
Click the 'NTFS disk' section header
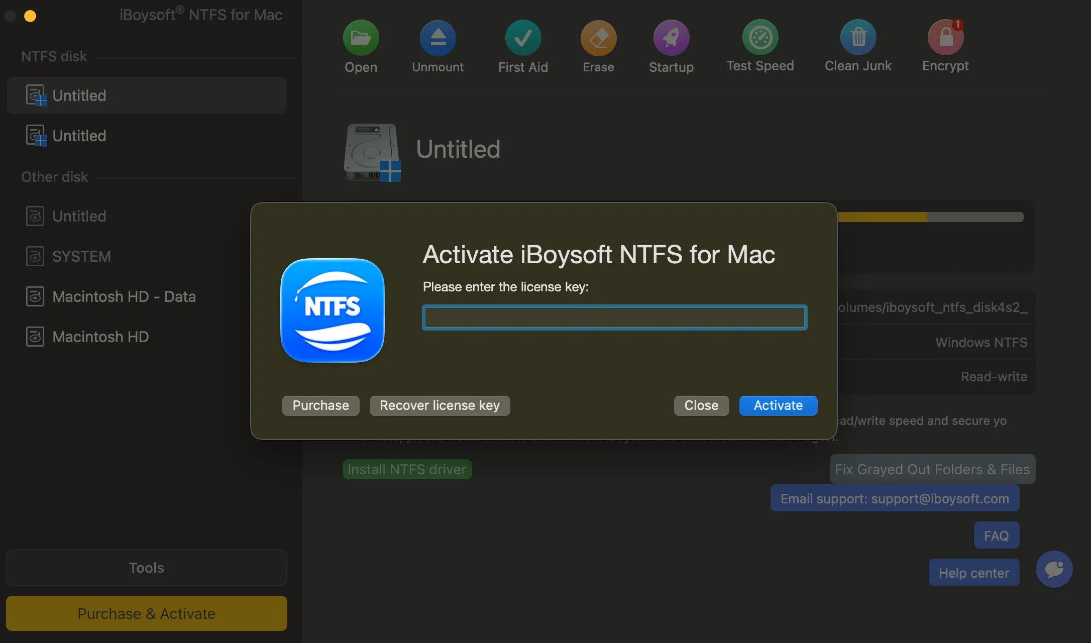pyautogui.click(x=54, y=56)
